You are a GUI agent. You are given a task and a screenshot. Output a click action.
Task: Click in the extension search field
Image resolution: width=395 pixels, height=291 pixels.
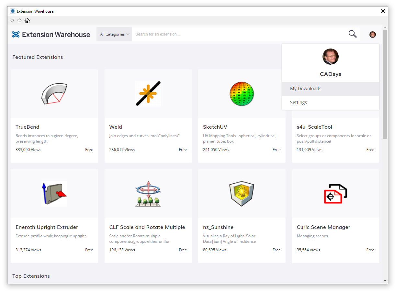[x=240, y=34]
